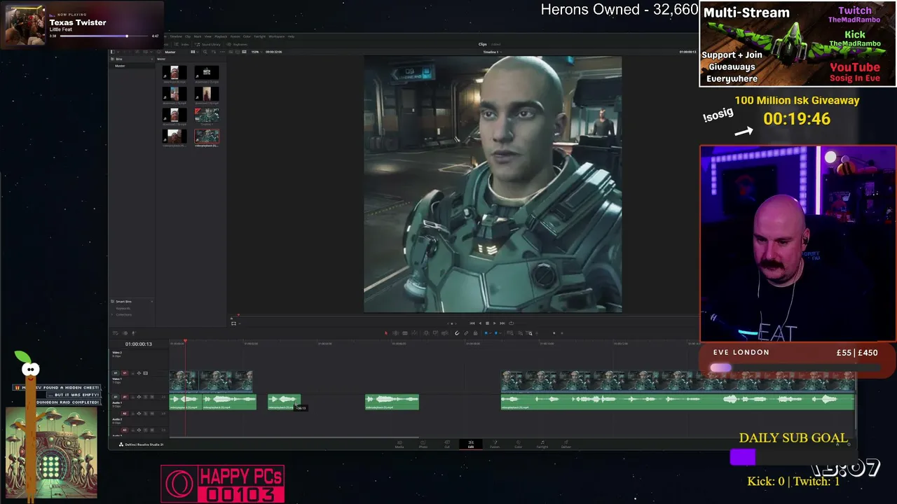
Task: Click the timeline zoom magnifier icon
Action: point(530,333)
